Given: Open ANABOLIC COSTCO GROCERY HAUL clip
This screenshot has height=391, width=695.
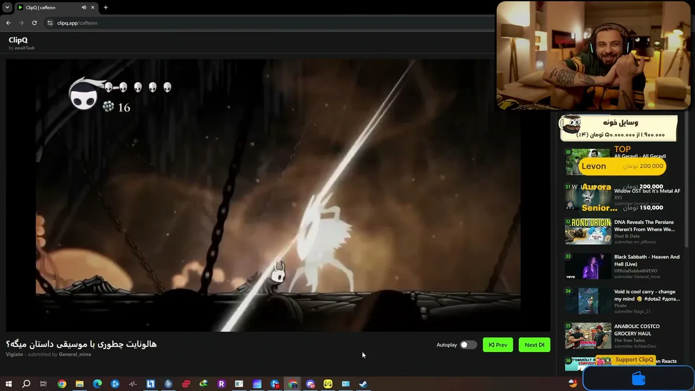Looking at the screenshot, I should pyautogui.click(x=637, y=330).
